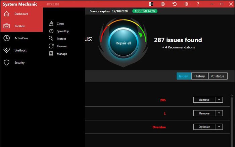The height and width of the screenshot is (147, 235).
Task: Open the Dashboard home icon
Action: pyautogui.click(x=7, y=14)
